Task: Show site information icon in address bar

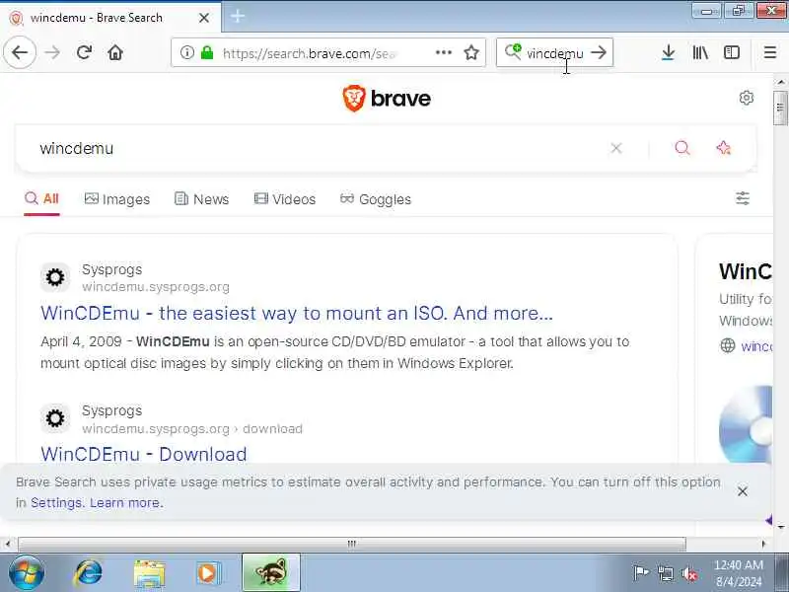Action: 186,52
